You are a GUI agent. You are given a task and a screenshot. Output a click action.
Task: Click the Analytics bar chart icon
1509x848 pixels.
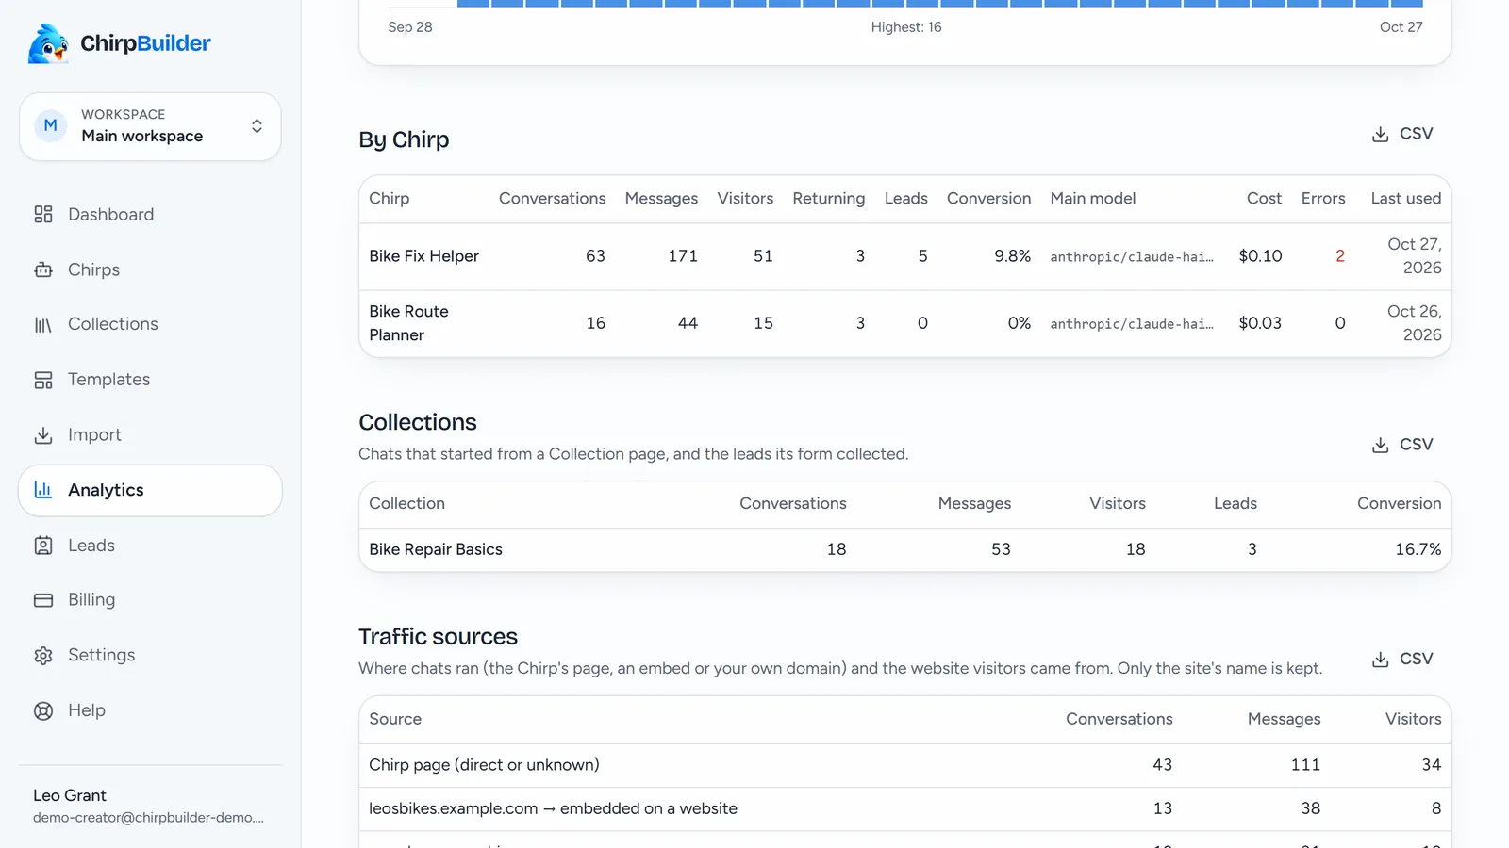(43, 490)
